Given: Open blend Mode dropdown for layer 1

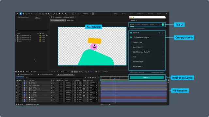Looking at the screenshot, I should 68,82.
